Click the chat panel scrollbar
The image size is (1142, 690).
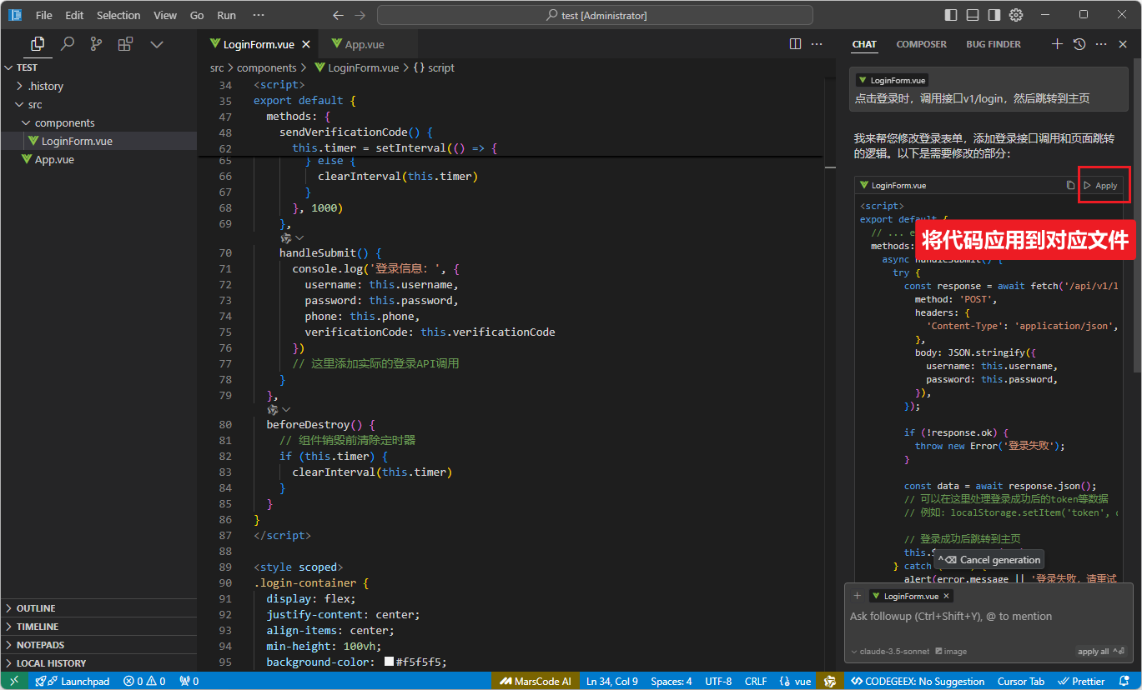[x=1135, y=217]
